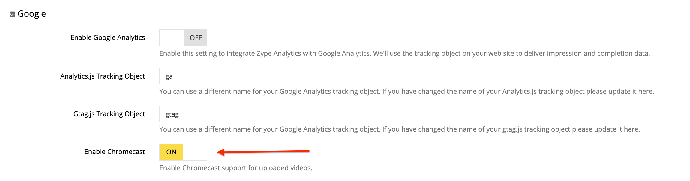Click the yellow ON part of Chromecast toggle
Image resolution: width=690 pixels, height=181 pixels.
171,152
